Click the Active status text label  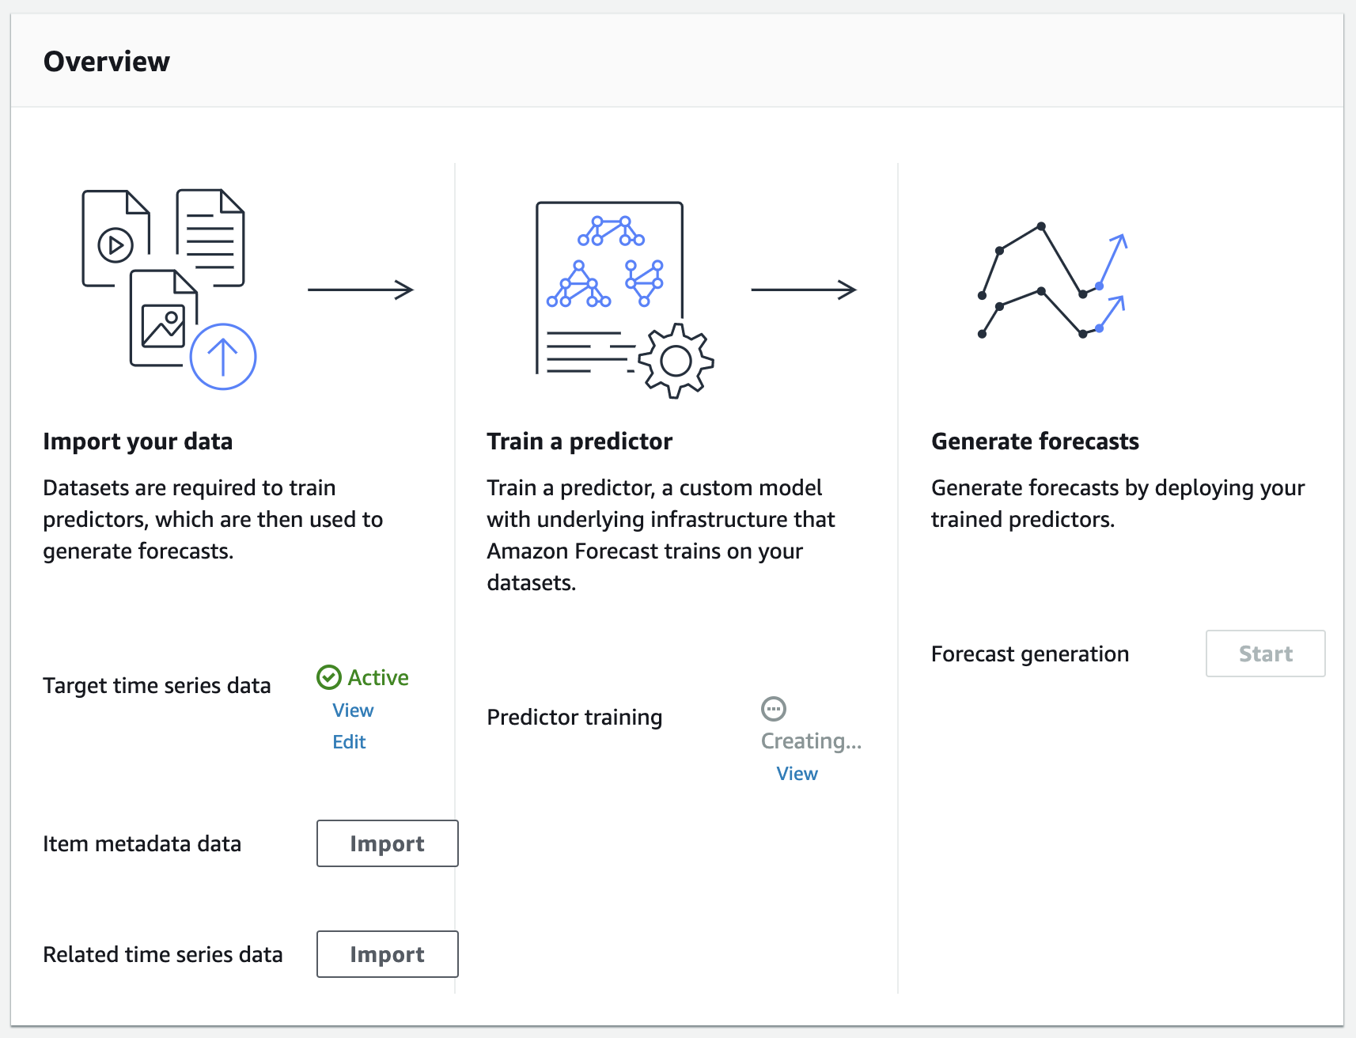(378, 678)
